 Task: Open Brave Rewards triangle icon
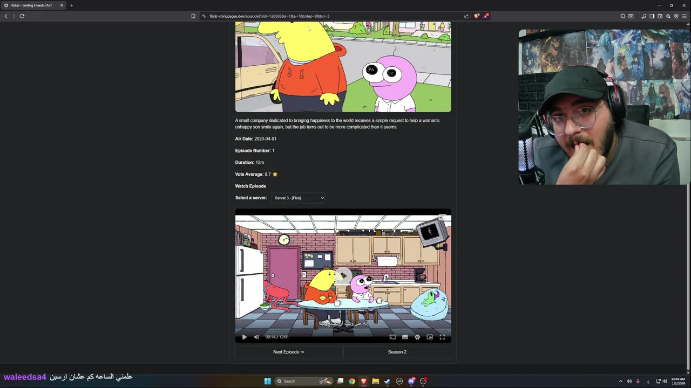tap(486, 16)
